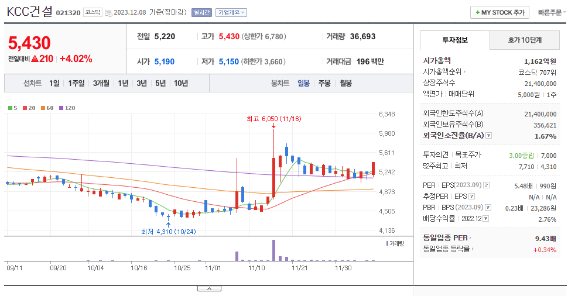The height and width of the screenshot is (296, 568).
Task: Click the change rate +4.02%
Action: coord(76,58)
